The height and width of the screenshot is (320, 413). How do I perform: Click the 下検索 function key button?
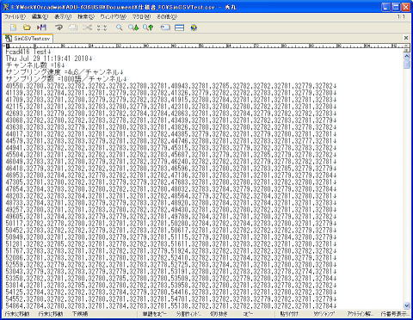(80, 314)
